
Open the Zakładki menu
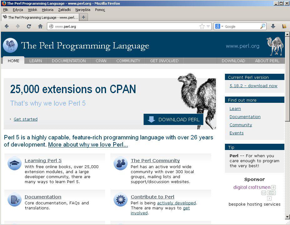click(x=64, y=10)
